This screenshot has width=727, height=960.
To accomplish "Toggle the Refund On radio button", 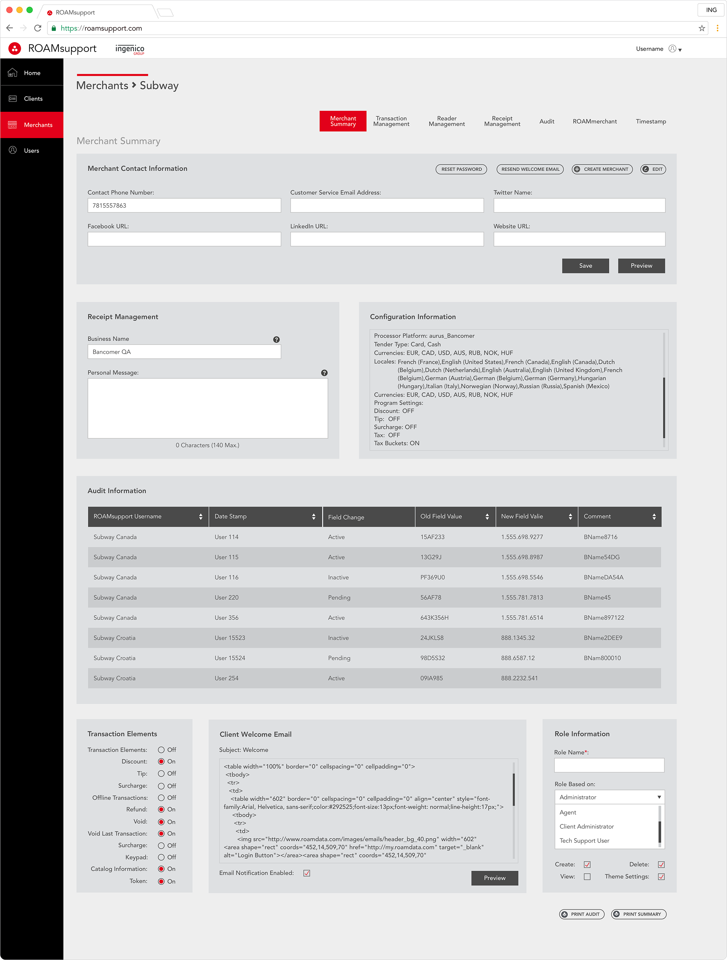I will tap(161, 809).
